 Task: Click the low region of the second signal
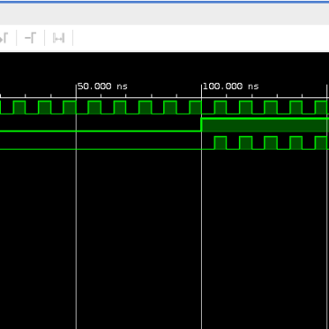point(100,131)
